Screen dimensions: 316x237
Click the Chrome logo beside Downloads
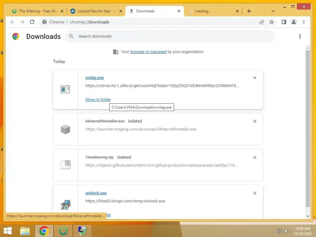[x=16, y=36]
